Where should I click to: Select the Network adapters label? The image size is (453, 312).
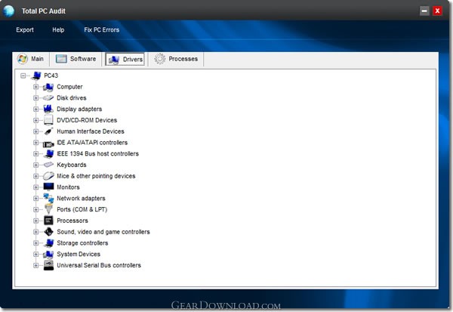click(x=81, y=199)
